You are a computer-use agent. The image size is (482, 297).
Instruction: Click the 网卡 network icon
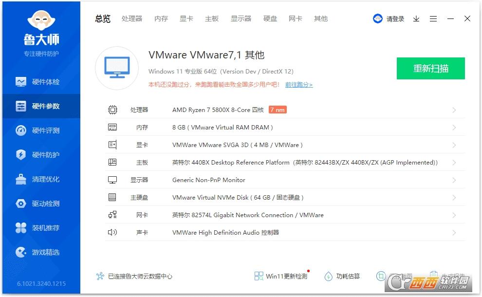[112, 215]
